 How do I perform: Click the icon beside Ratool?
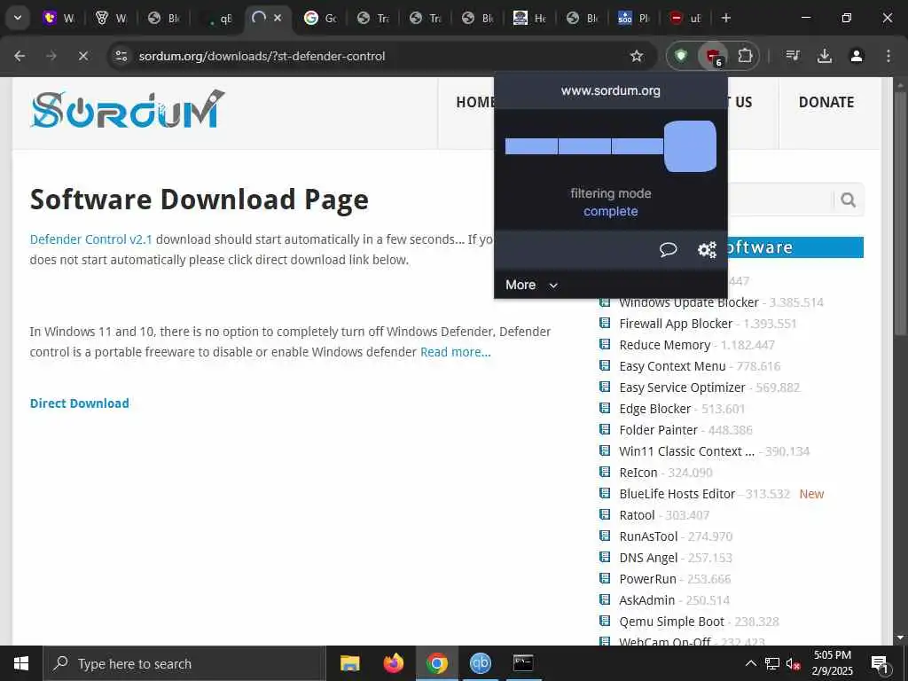tap(605, 515)
